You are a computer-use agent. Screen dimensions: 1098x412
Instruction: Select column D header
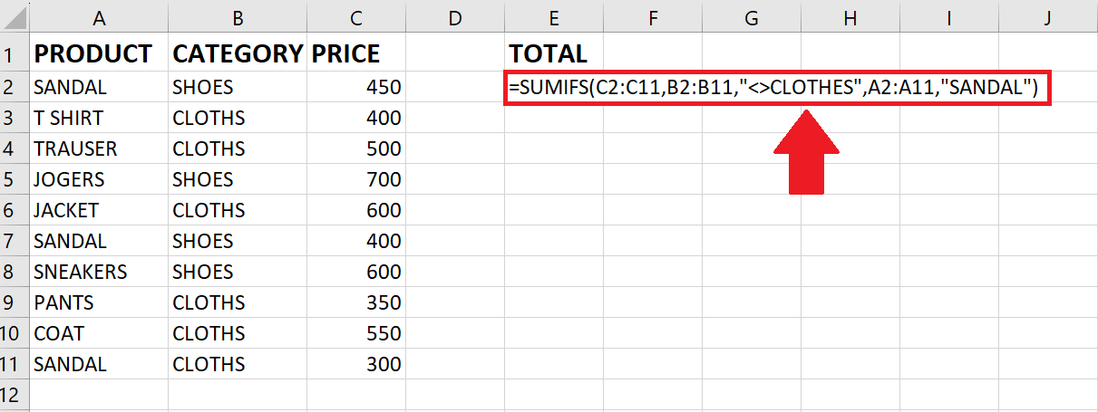455,17
